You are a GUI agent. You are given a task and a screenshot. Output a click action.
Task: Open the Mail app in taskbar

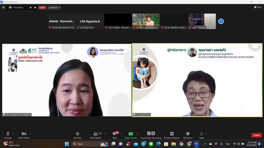click(136, 144)
